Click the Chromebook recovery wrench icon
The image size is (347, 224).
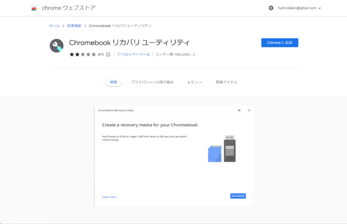[x=57, y=46]
